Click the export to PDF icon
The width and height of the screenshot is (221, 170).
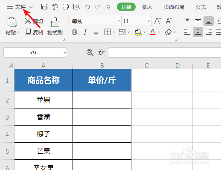55,7
